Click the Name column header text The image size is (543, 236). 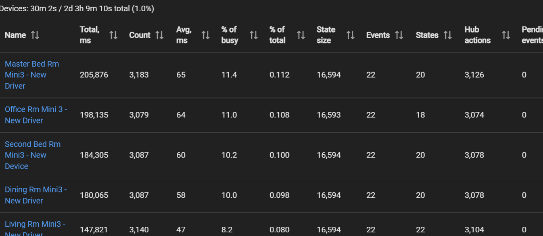point(15,35)
